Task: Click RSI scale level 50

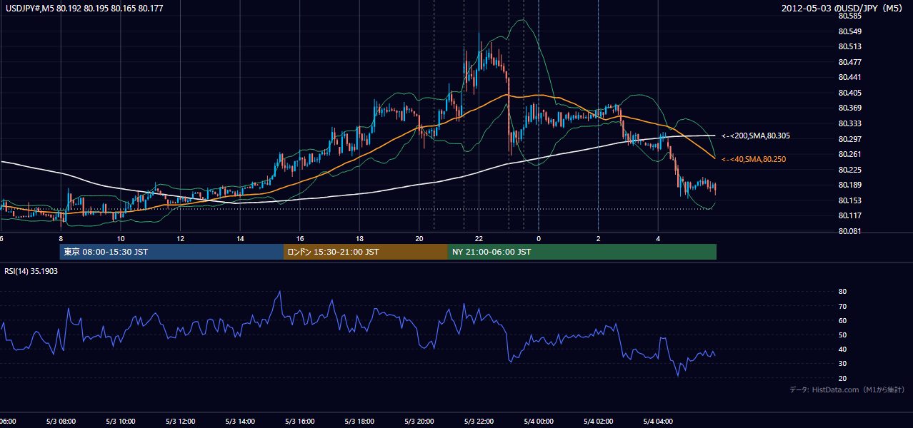Action: pos(842,335)
